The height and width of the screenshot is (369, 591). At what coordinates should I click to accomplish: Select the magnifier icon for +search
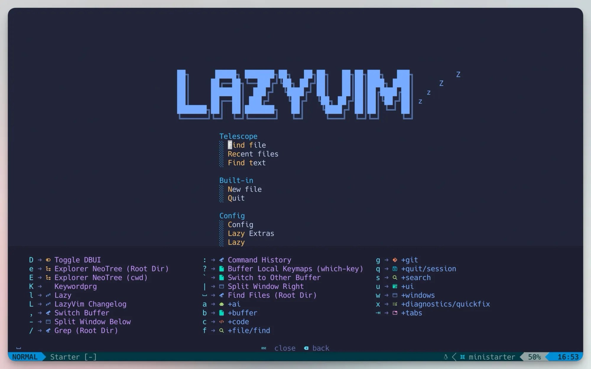tap(394, 278)
